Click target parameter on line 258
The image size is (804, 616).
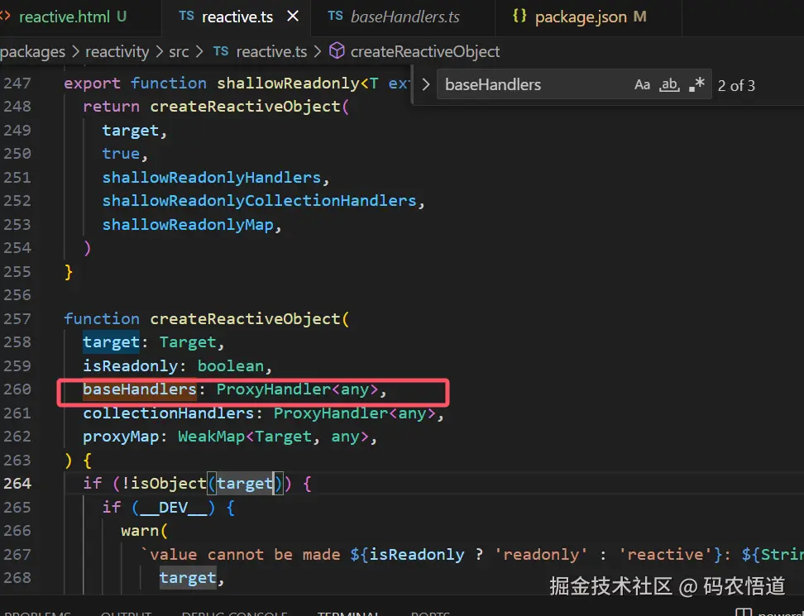point(112,342)
